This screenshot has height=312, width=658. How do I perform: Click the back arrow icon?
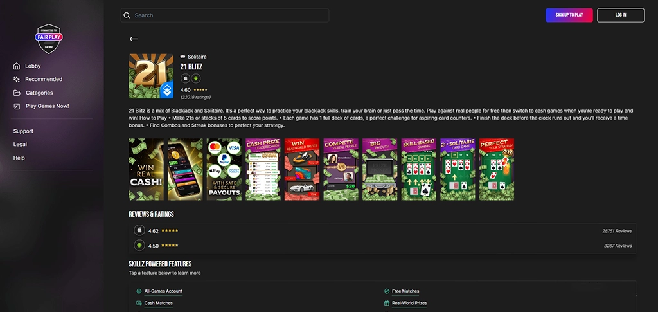[134, 39]
